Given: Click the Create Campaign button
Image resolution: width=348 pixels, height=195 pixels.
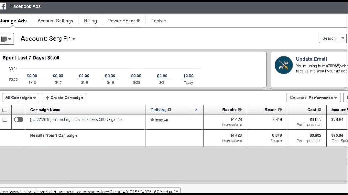Looking at the screenshot, I should tap(64, 97).
